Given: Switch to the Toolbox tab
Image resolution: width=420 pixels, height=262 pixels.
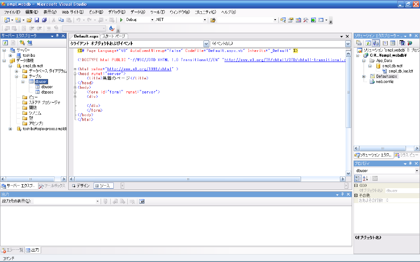Looking at the screenshot, I should coord(52,186).
